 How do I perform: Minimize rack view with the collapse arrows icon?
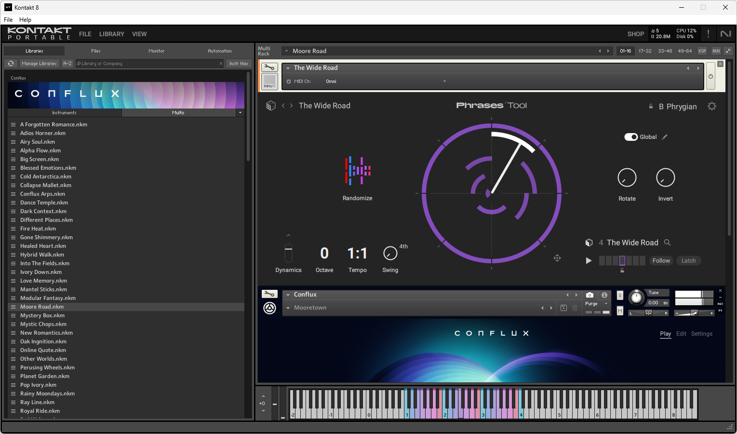coord(728,51)
